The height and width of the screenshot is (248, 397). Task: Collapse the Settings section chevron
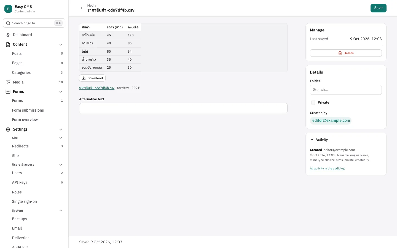61,130
